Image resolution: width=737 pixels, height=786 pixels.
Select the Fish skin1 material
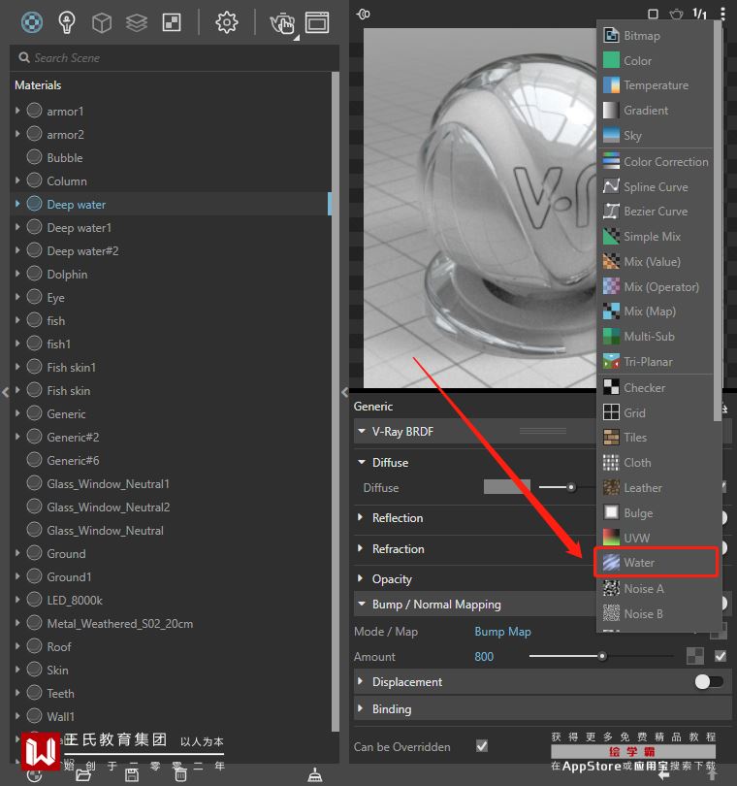point(71,367)
